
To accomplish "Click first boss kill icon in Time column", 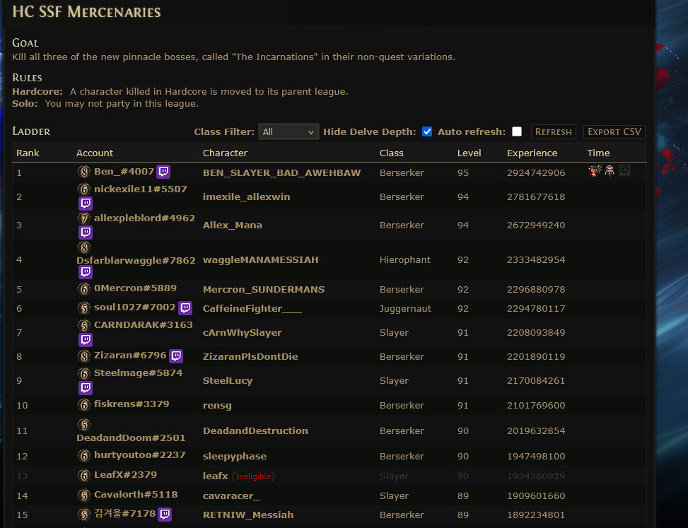I will point(595,170).
